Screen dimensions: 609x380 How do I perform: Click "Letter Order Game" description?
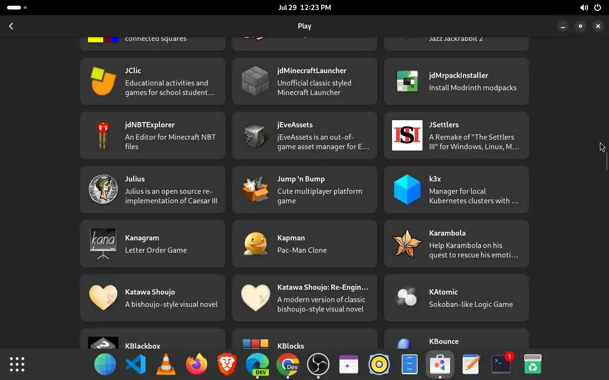click(156, 250)
